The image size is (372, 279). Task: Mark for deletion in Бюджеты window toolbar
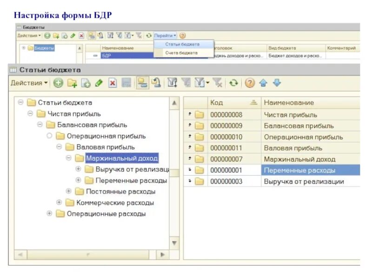[81, 36]
